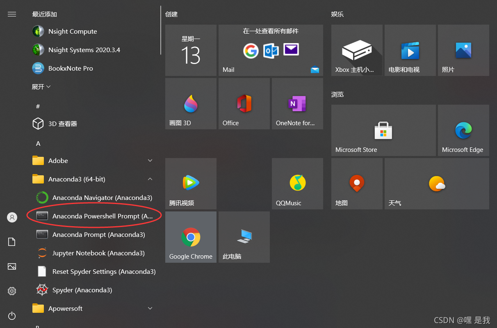Launch Nsight Compute
The width and height of the screenshot is (497, 328).
click(x=94, y=31)
